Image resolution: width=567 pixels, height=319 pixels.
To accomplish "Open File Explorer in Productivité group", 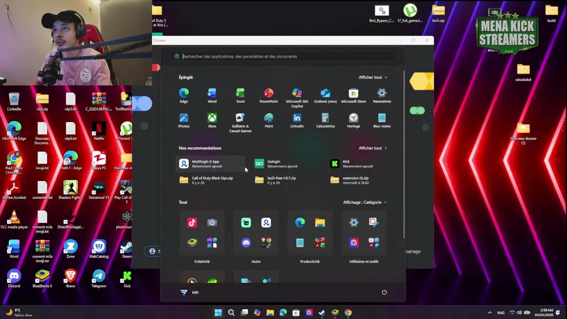I will tap(320, 223).
